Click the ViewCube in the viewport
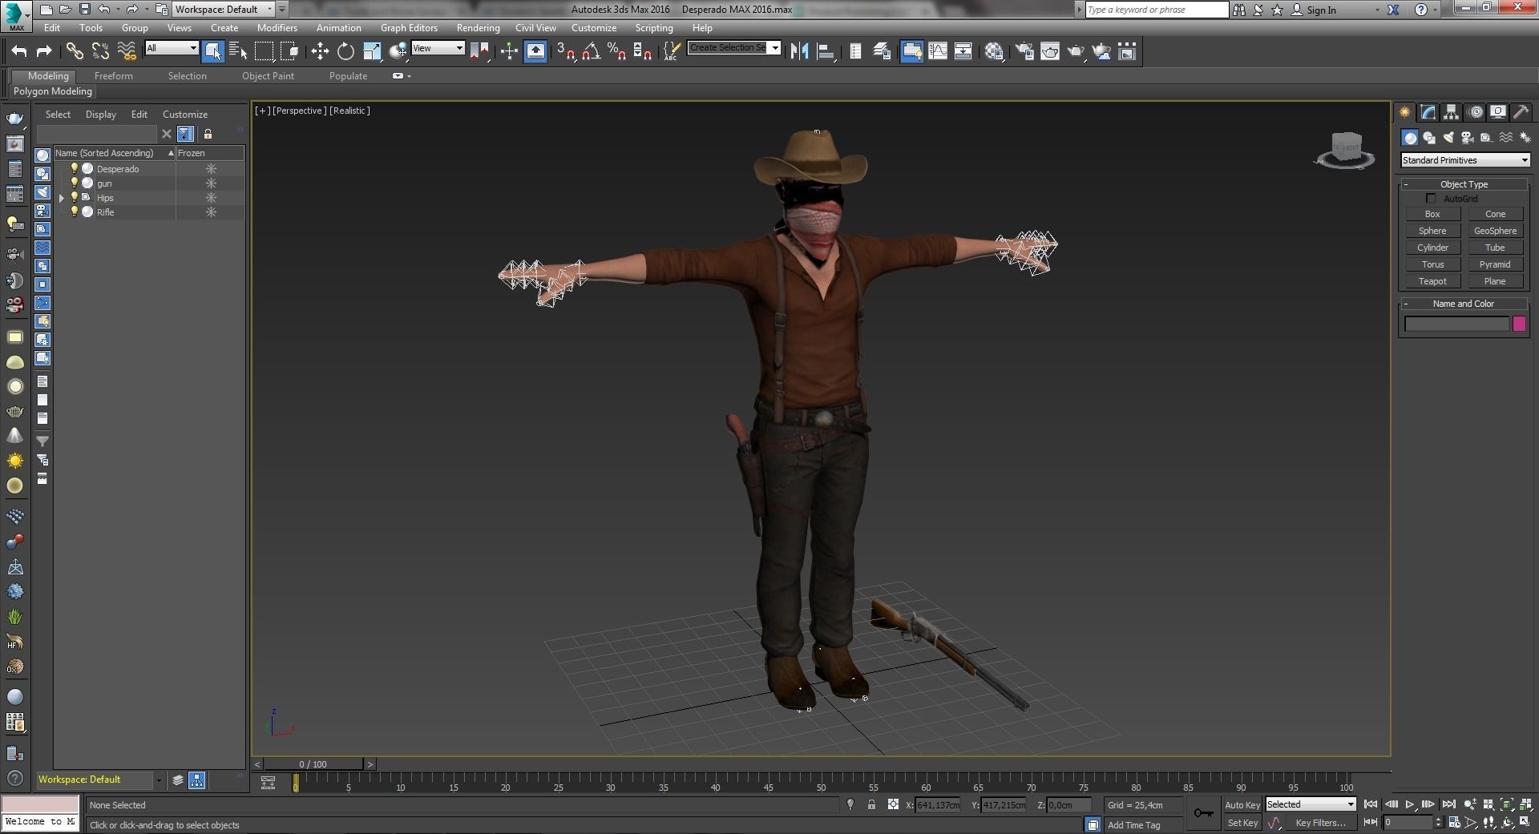 (x=1345, y=150)
